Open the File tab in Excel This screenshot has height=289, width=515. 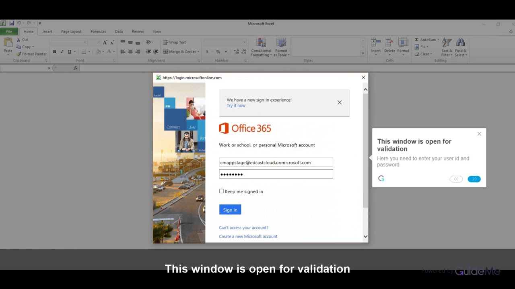tap(9, 31)
